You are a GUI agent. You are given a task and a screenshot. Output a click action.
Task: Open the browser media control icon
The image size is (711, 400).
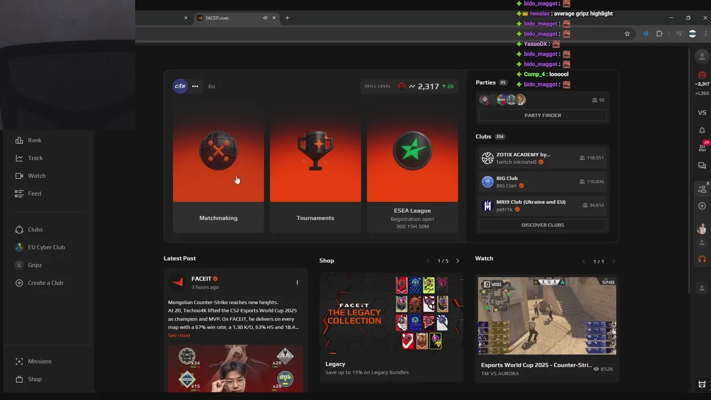(x=679, y=34)
